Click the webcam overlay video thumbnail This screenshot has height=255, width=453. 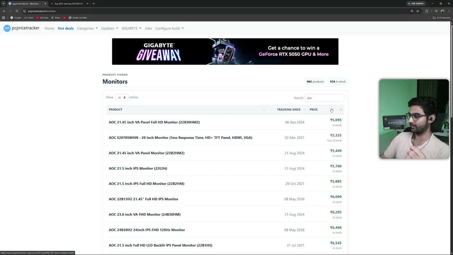(x=414, y=119)
